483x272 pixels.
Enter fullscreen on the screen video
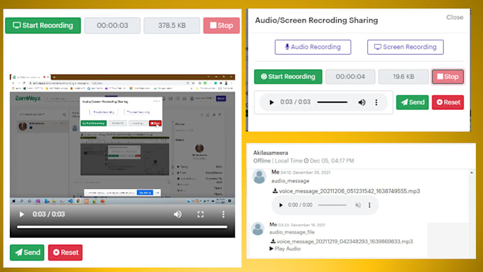(x=200, y=214)
